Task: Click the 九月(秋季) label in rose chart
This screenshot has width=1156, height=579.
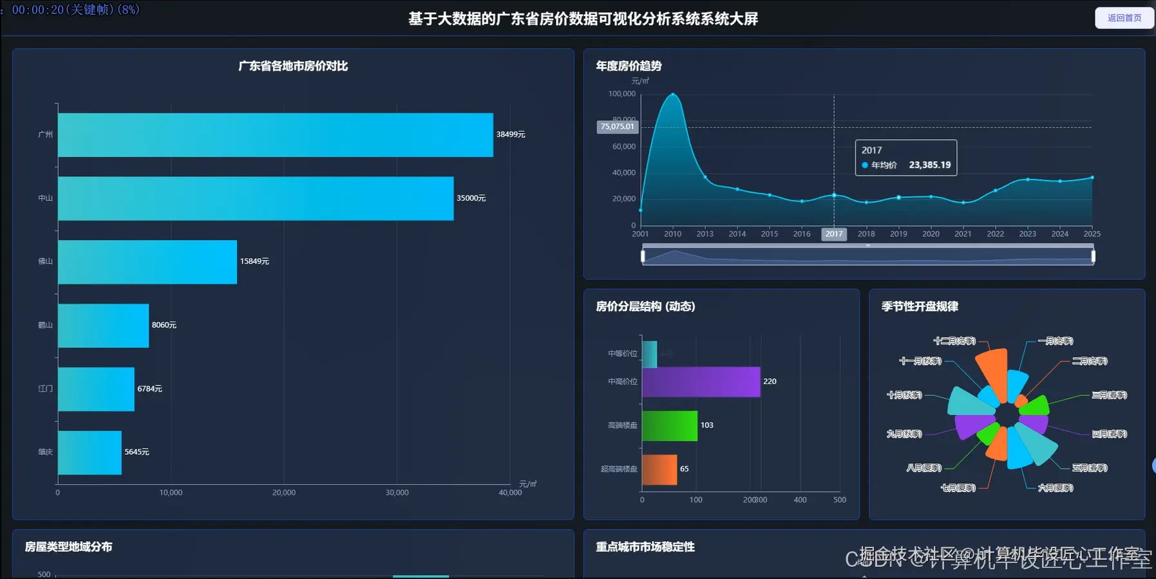Action: tap(904, 434)
